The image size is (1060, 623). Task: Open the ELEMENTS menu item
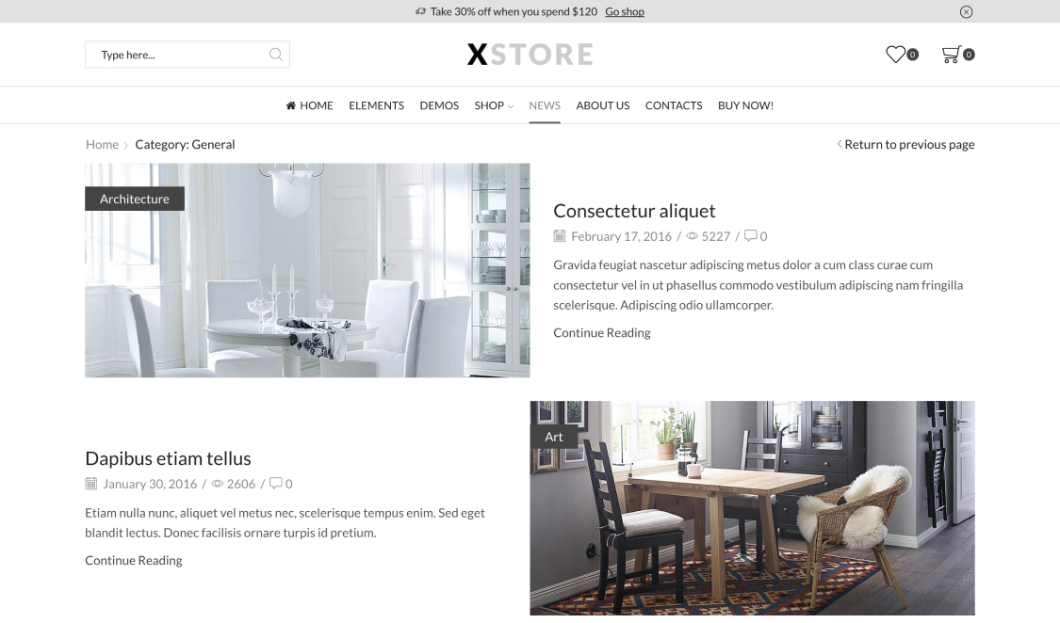[377, 105]
